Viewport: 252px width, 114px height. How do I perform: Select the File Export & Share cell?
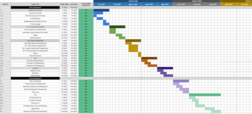click(x=35, y=100)
